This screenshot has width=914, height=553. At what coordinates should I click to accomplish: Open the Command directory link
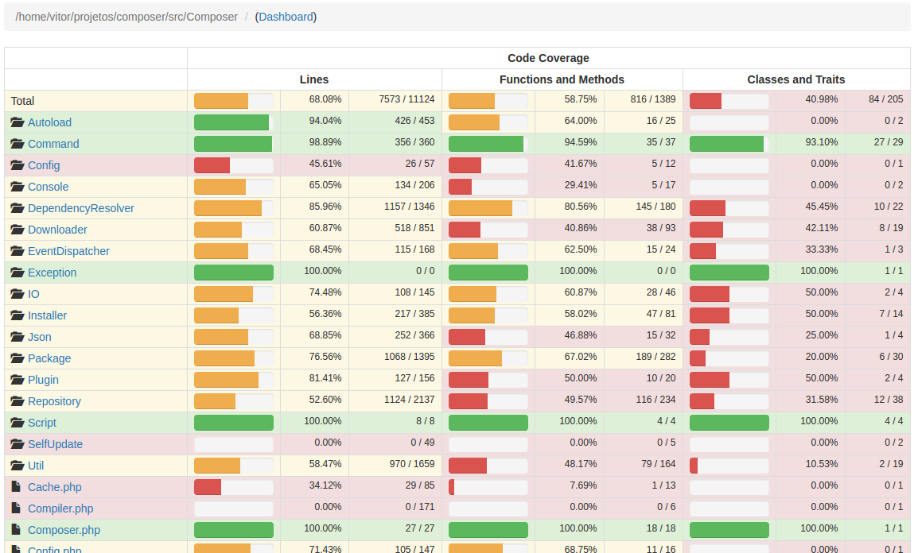pyautogui.click(x=53, y=144)
